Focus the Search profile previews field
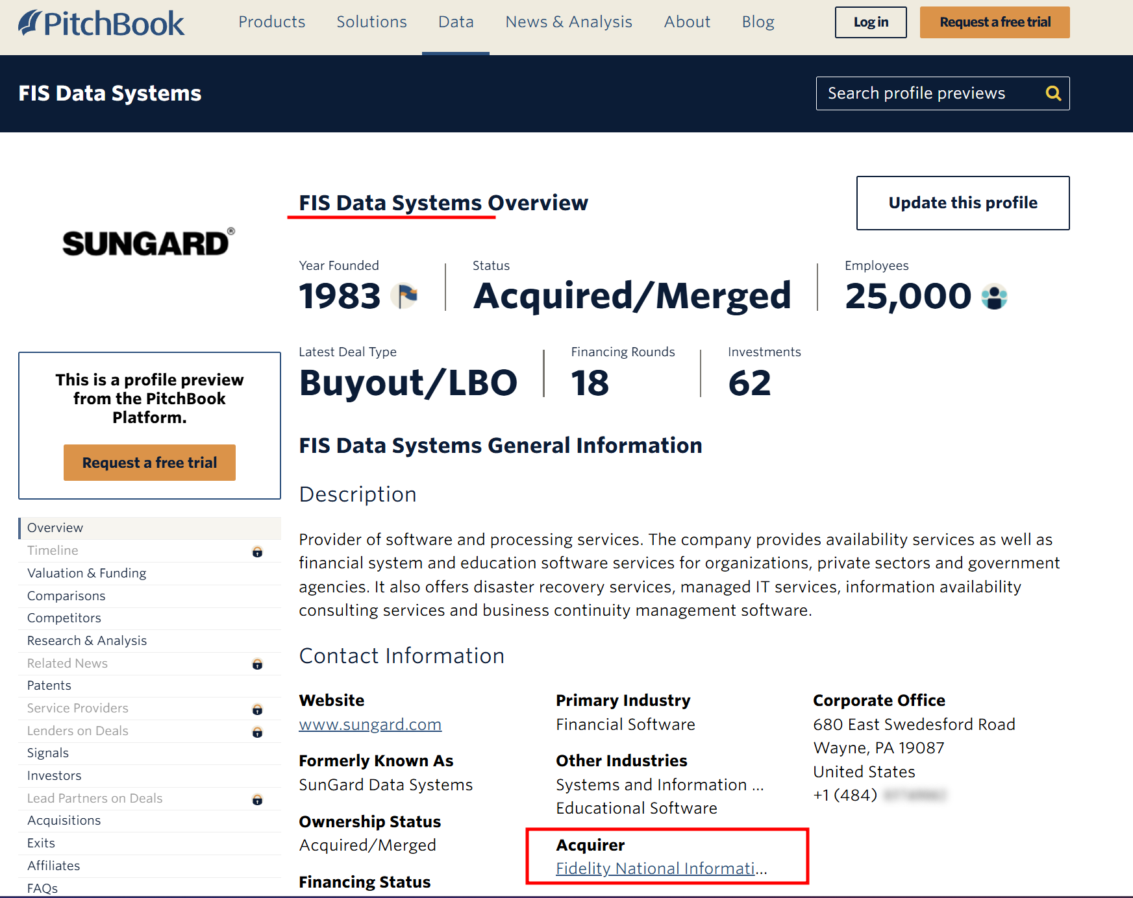Screen dimensions: 1133x898 [x=928, y=93]
